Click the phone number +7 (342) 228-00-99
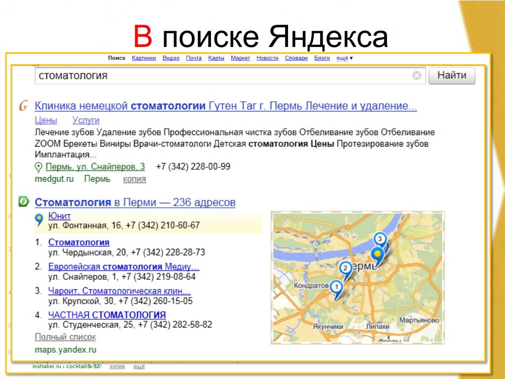 click(x=193, y=167)
